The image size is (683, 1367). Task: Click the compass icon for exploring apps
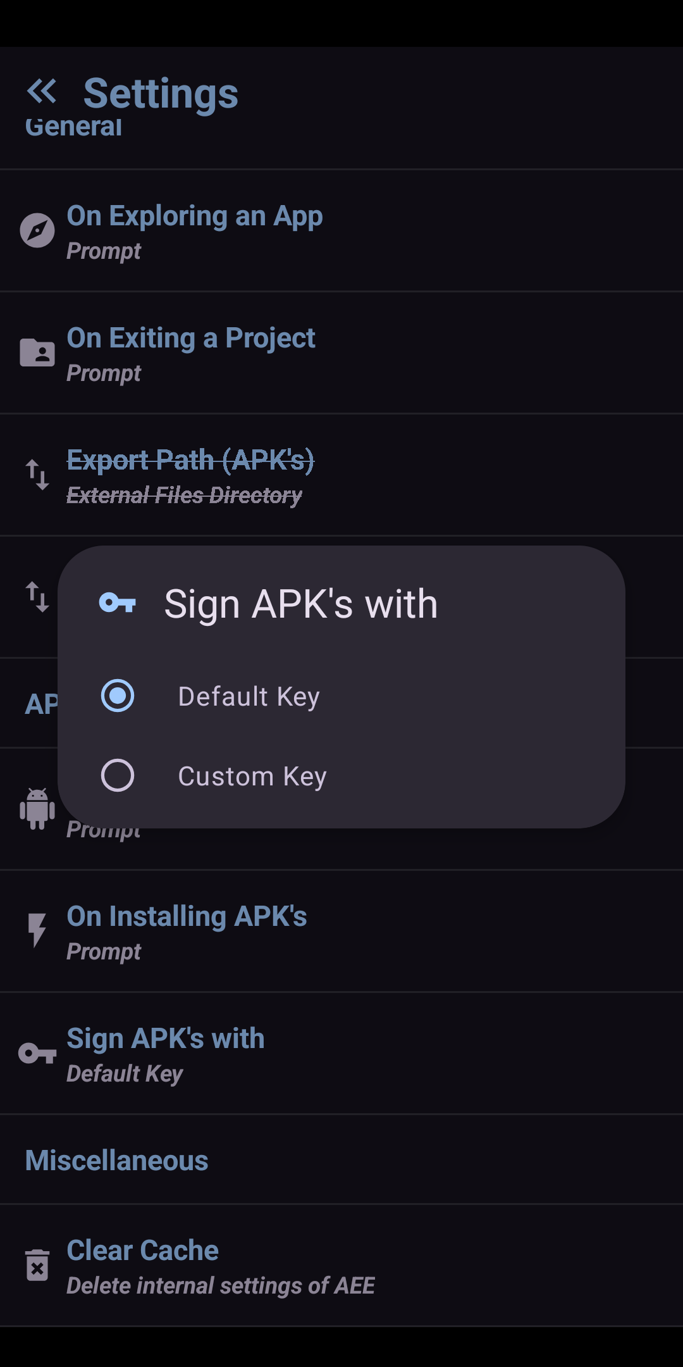pos(37,230)
